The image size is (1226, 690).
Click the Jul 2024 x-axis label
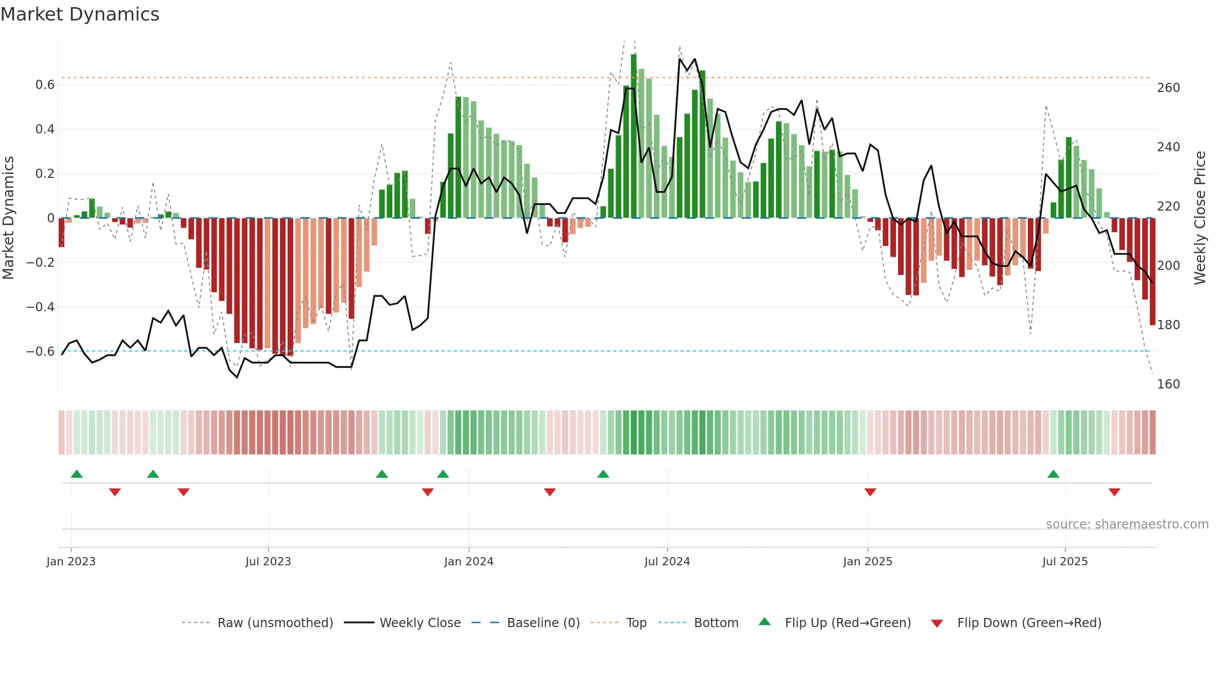(x=667, y=561)
